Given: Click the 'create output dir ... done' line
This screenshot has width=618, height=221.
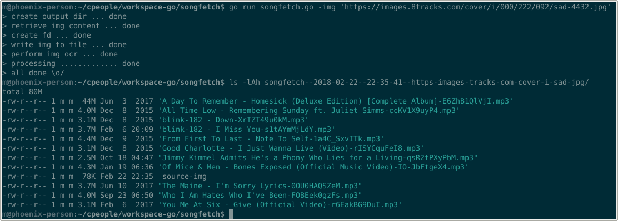Looking at the screenshot, I should point(64,17).
